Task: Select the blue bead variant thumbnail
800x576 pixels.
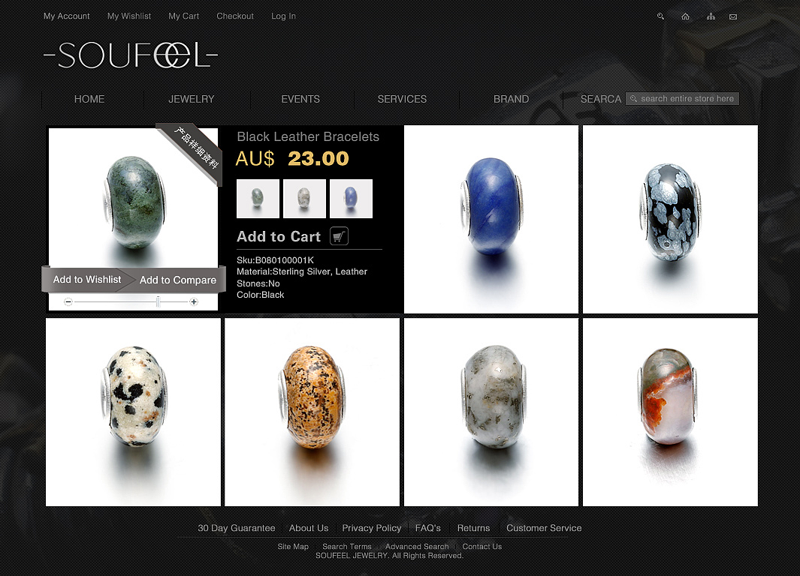Action: pyautogui.click(x=351, y=199)
